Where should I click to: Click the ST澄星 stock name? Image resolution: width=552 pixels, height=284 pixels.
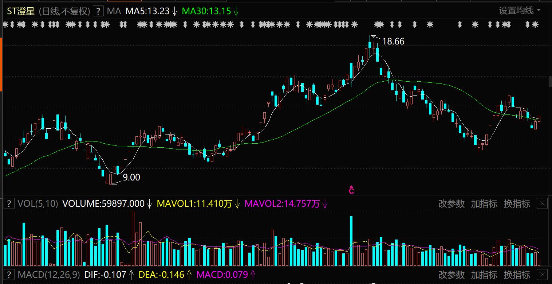coord(21,11)
